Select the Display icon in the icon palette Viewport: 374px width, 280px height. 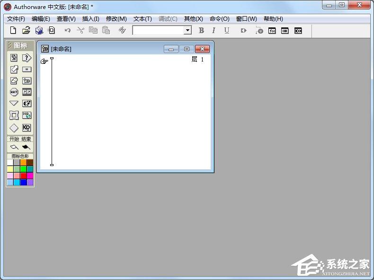pos(14,58)
